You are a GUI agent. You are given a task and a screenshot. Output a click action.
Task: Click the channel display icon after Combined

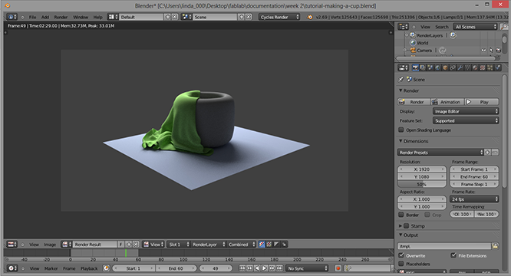coord(262,244)
